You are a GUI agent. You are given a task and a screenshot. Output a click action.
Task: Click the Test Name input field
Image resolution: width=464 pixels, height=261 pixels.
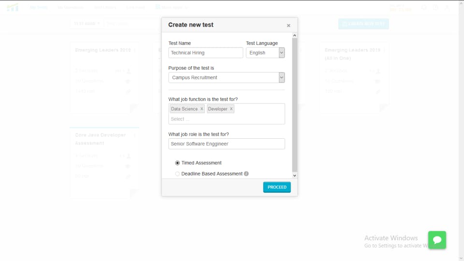pyautogui.click(x=205, y=53)
